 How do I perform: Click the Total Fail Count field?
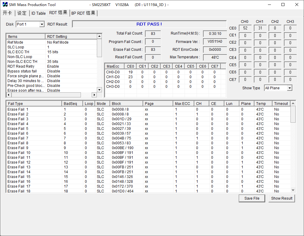click(153, 34)
